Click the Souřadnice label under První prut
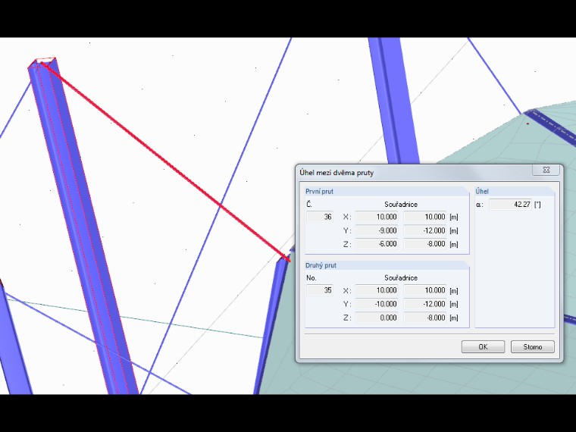This screenshot has height=432, width=576. pyautogui.click(x=401, y=204)
